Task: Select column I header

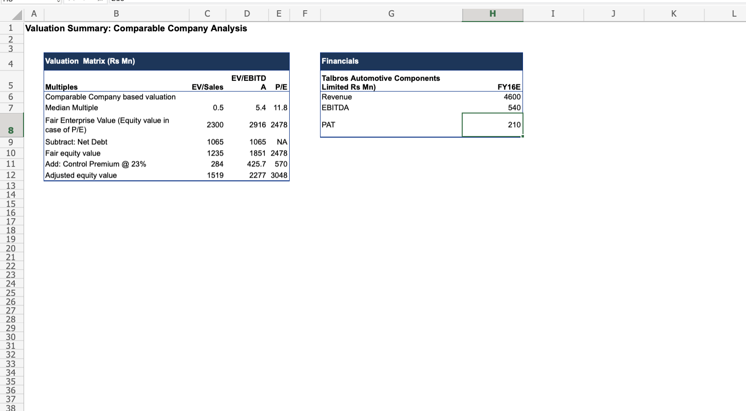Action: pos(553,14)
